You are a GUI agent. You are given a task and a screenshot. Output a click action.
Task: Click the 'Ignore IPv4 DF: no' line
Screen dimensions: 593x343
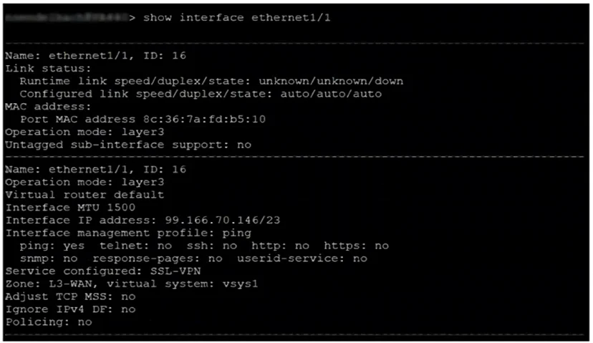70,309
